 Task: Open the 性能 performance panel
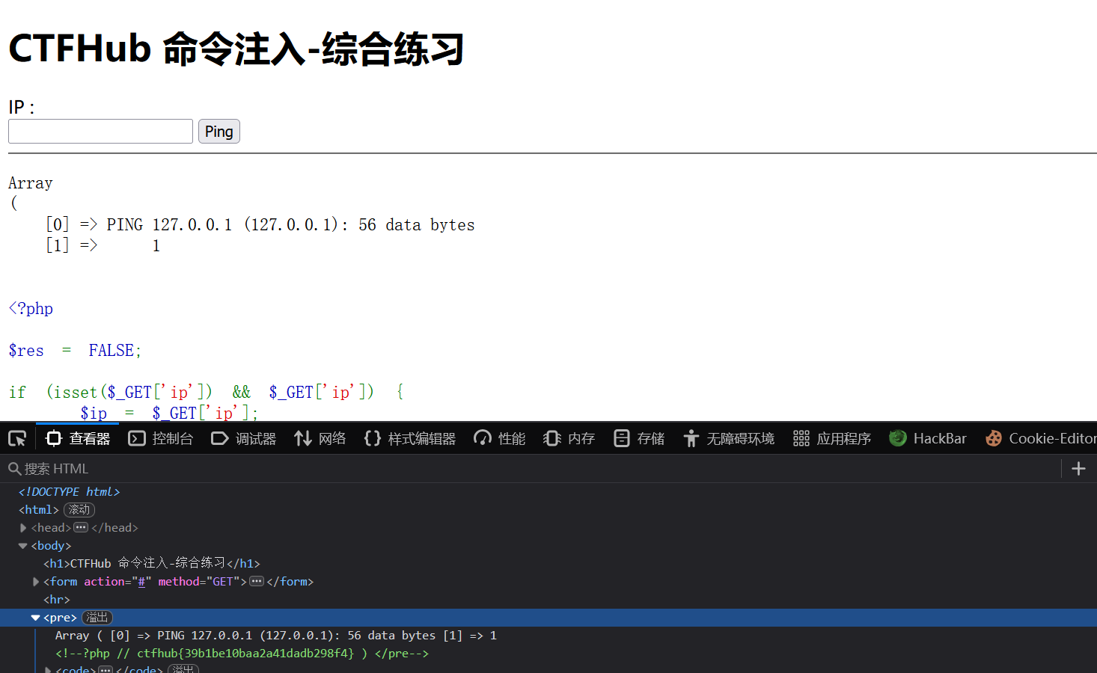click(500, 438)
